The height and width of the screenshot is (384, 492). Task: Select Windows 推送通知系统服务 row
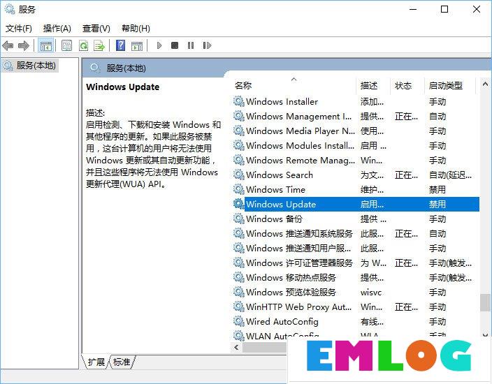click(x=356, y=233)
